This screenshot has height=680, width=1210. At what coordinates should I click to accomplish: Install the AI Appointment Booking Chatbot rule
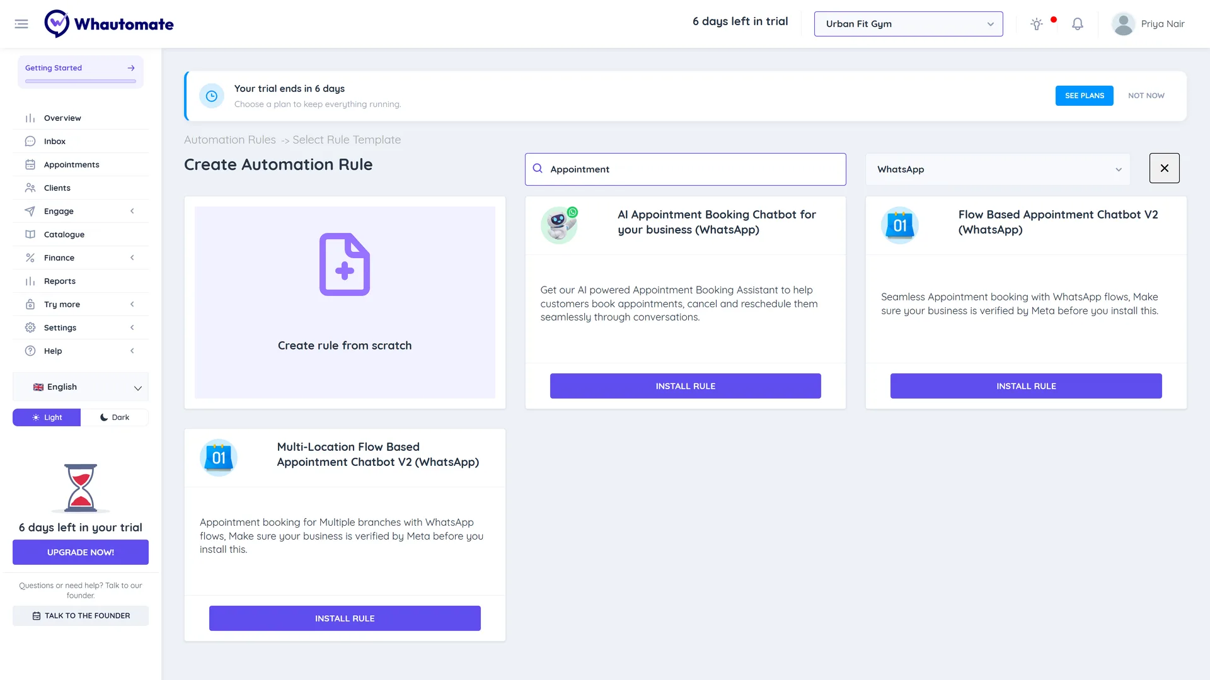click(685, 386)
